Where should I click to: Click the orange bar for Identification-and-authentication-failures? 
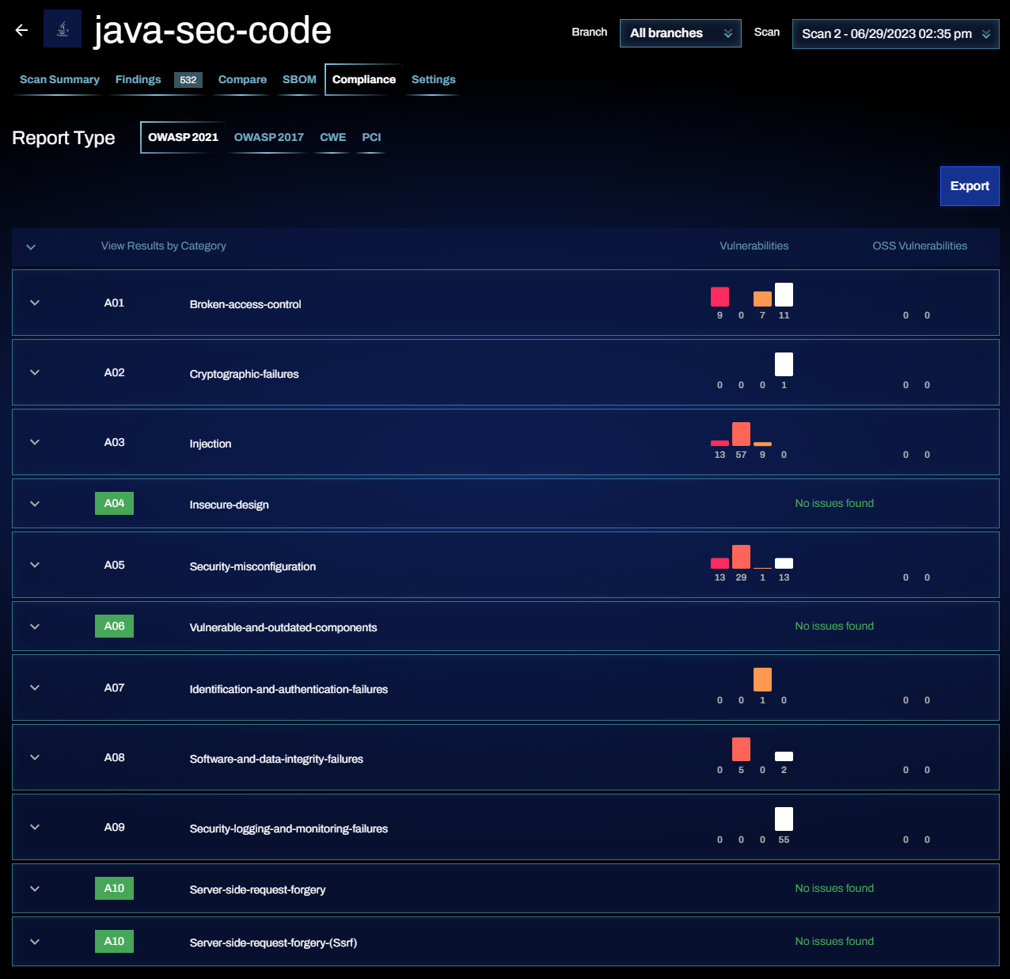[762, 680]
